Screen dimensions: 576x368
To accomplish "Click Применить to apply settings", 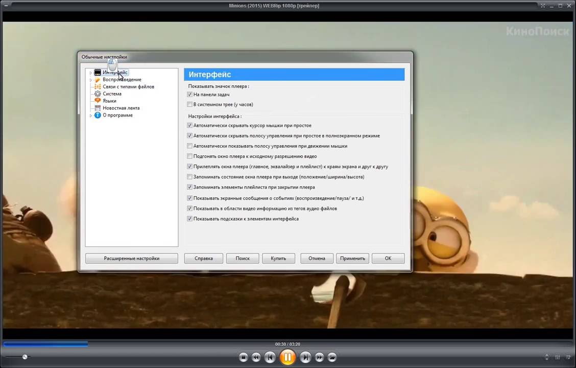I will point(352,259).
